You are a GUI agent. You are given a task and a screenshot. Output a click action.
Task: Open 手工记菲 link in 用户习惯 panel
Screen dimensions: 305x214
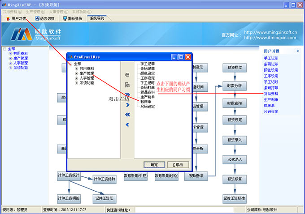(x=271, y=58)
